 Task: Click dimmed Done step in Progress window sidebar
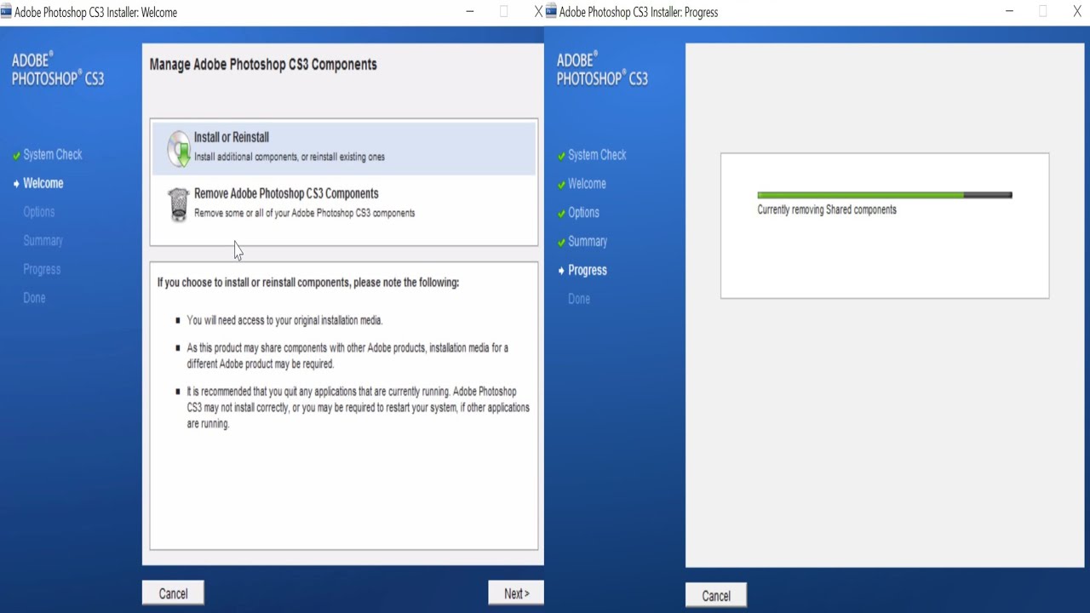tap(579, 299)
